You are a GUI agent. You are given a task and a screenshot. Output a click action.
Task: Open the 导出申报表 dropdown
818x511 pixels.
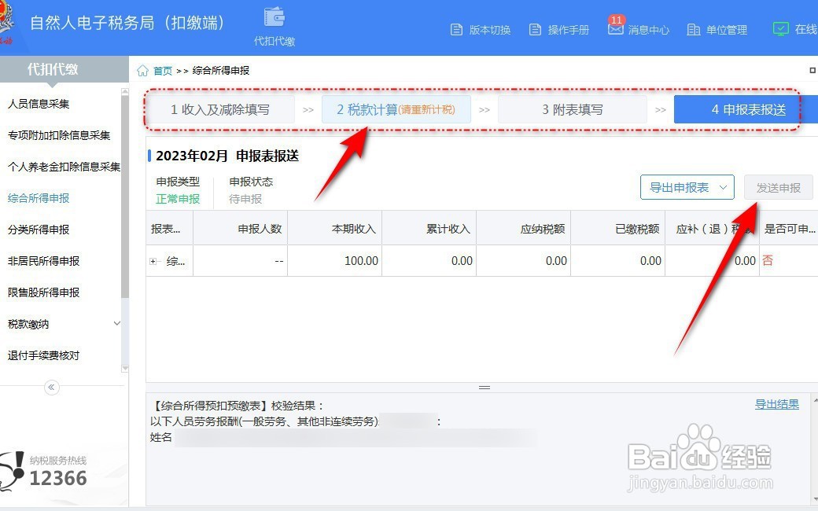(687, 187)
